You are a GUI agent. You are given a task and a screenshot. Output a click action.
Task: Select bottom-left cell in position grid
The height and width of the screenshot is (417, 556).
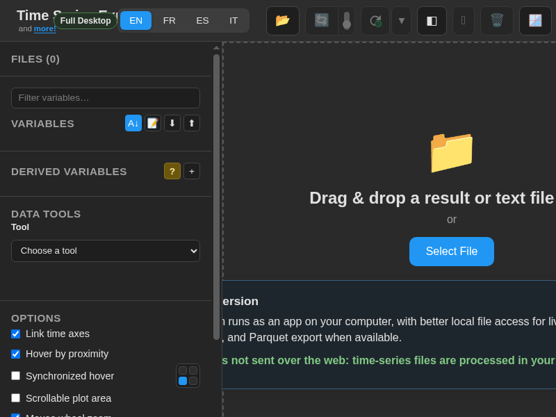click(183, 381)
